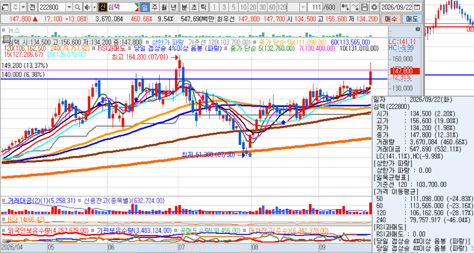The width and height of the screenshot is (474, 253).
Task: Click the data grid icon on chart
Action: (6, 39)
